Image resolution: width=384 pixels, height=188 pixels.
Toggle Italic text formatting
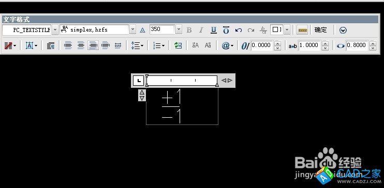201,30
